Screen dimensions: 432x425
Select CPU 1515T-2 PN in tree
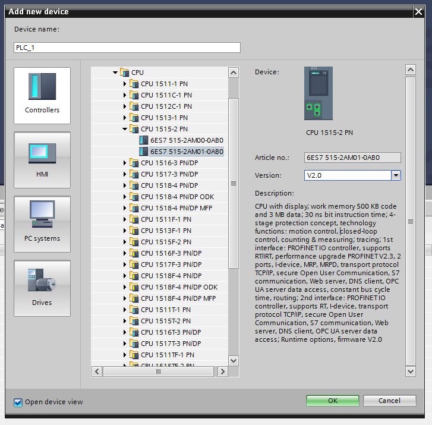(166, 321)
